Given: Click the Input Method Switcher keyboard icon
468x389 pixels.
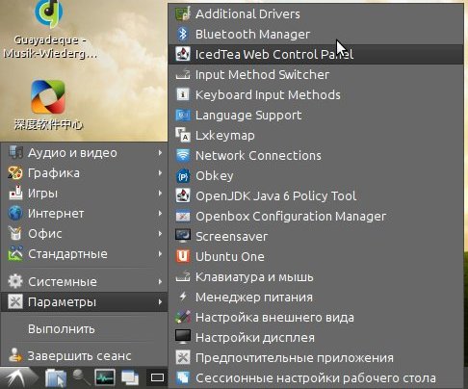Looking at the screenshot, I should [183, 74].
